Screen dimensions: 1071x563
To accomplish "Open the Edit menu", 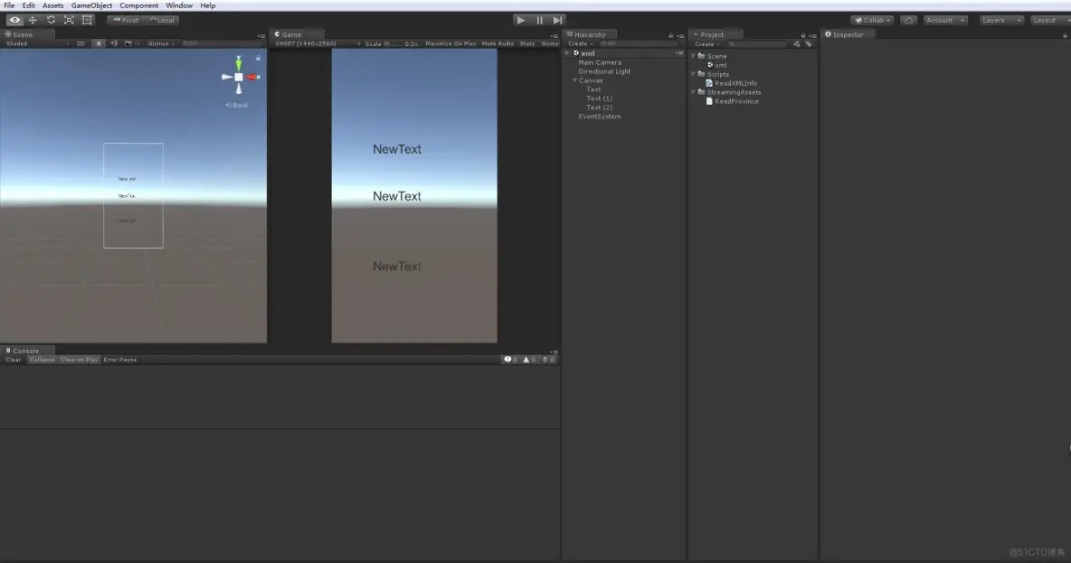I will pyautogui.click(x=28, y=5).
